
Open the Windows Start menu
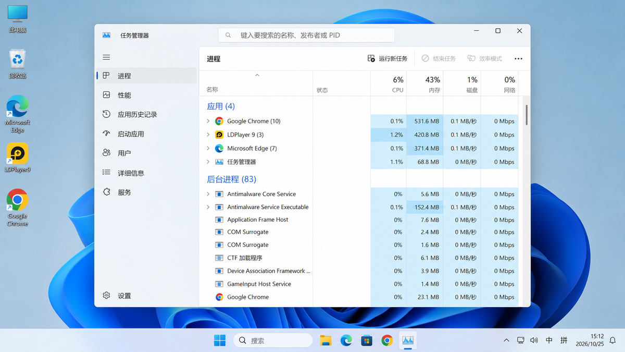220,341
